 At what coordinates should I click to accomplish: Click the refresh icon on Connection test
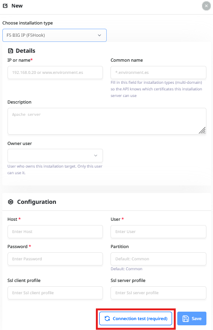(107, 318)
